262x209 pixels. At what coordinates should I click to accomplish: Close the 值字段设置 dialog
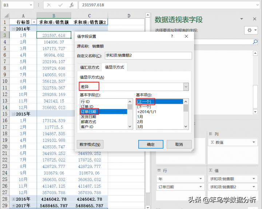pyautogui.click(x=186, y=36)
